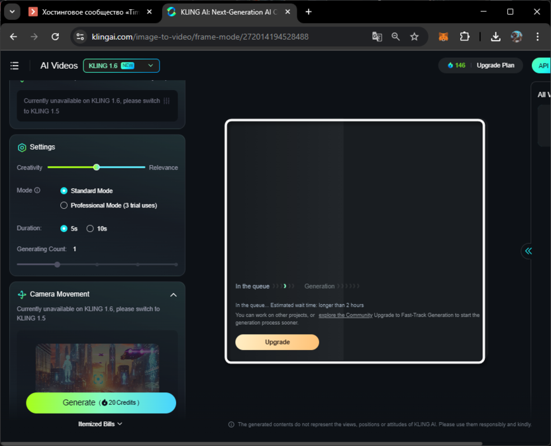
Task: Collapse the right panel with double chevron
Action: 528,251
